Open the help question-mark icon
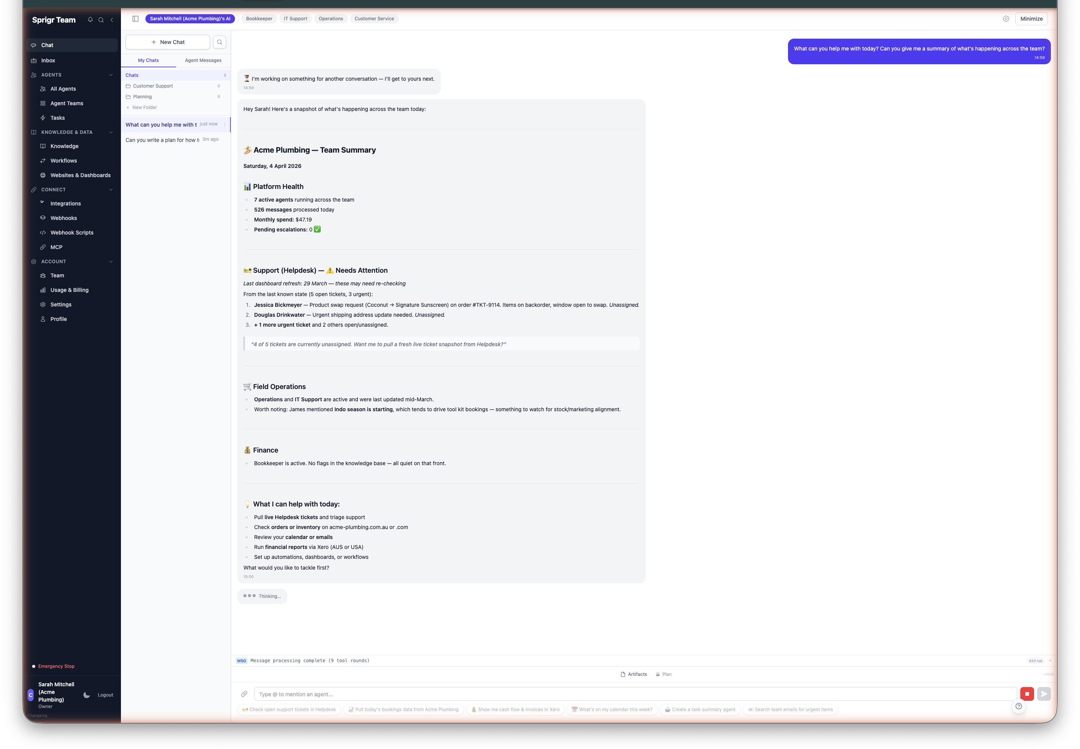This screenshot has height=749, width=1080. (1019, 705)
